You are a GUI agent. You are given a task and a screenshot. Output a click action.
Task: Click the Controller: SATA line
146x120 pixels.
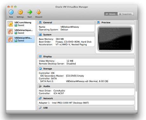click(x=48, y=79)
